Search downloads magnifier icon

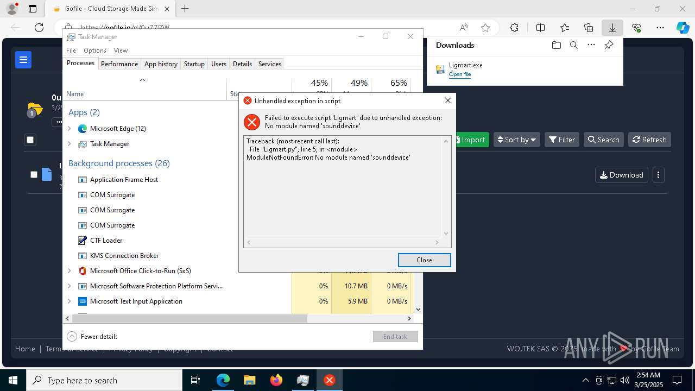[x=573, y=45]
